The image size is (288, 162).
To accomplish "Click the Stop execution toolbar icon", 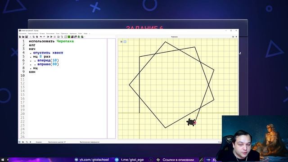I will coord(55,37).
